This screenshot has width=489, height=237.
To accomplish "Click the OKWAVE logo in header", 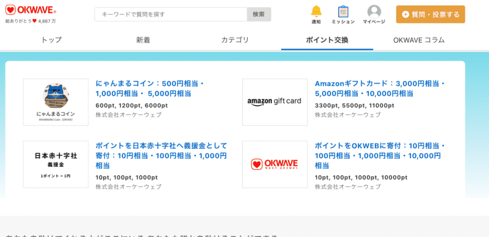I will (31, 10).
